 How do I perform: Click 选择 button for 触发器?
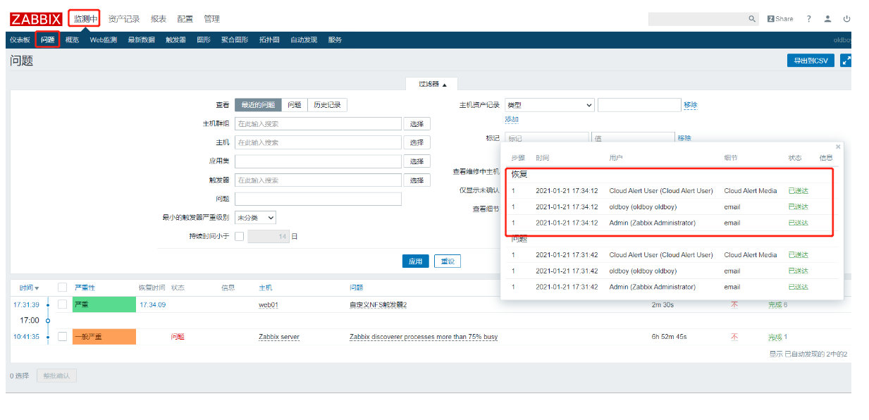click(x=417, y=180)
